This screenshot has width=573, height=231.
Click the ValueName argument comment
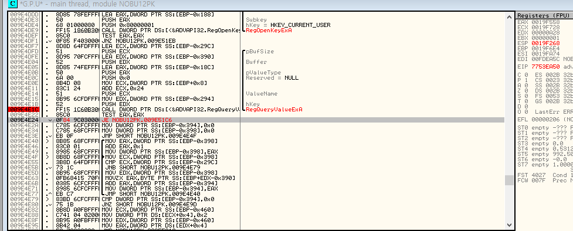coord(262,94)
